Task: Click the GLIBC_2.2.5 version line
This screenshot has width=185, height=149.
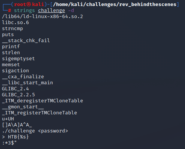Action: click(18, 95)
